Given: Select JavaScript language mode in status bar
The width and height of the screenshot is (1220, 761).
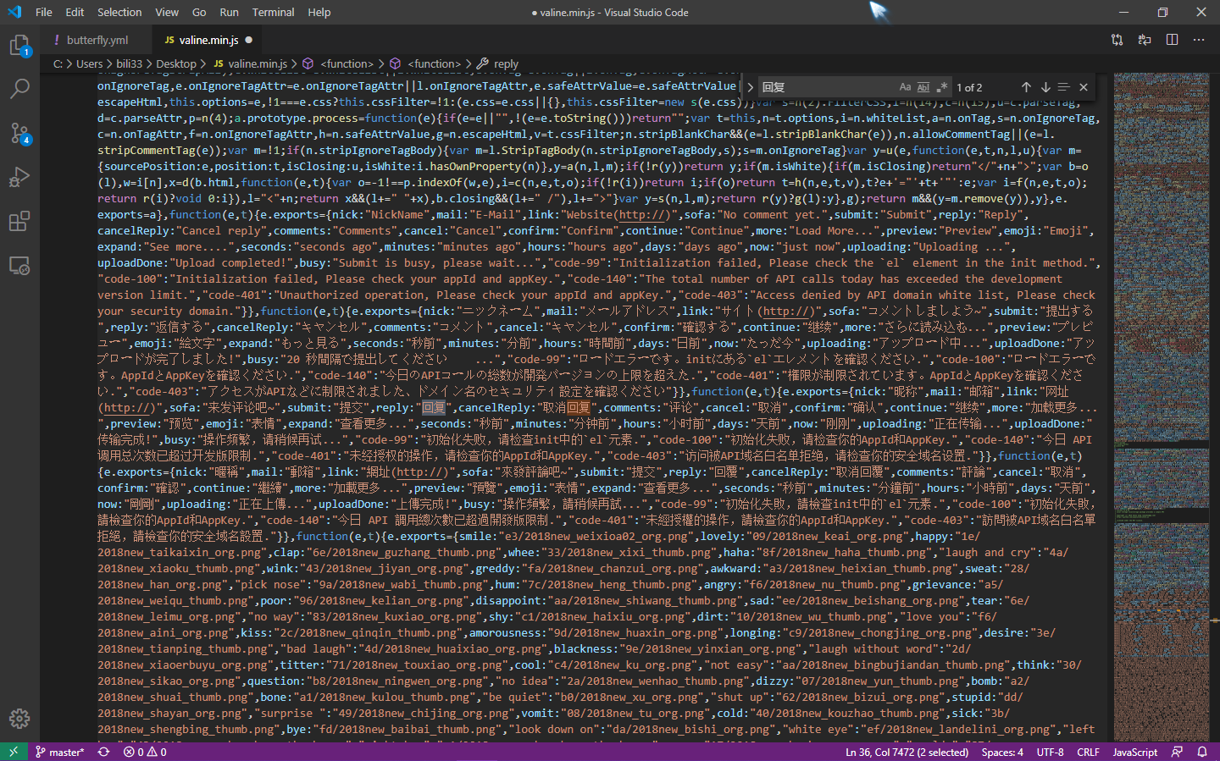Looking at the screenshot, I should pos(1134,752).
